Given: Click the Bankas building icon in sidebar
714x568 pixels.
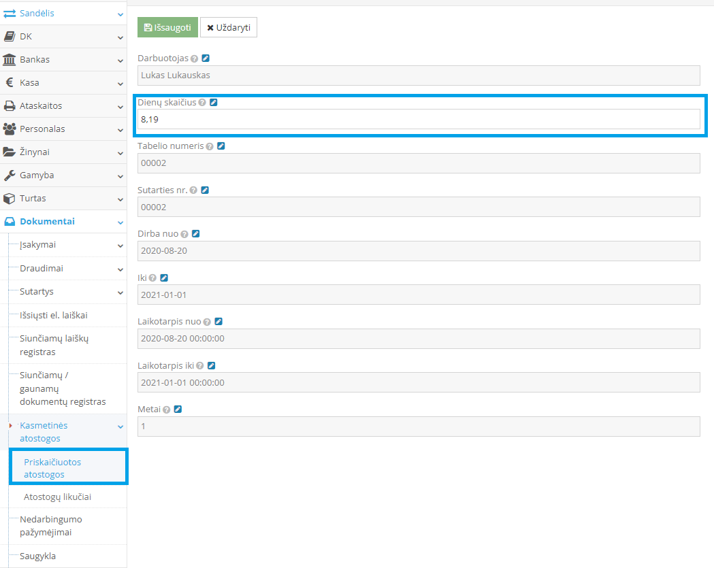Looking at the screenshot, I should click(x=10, y=59).
